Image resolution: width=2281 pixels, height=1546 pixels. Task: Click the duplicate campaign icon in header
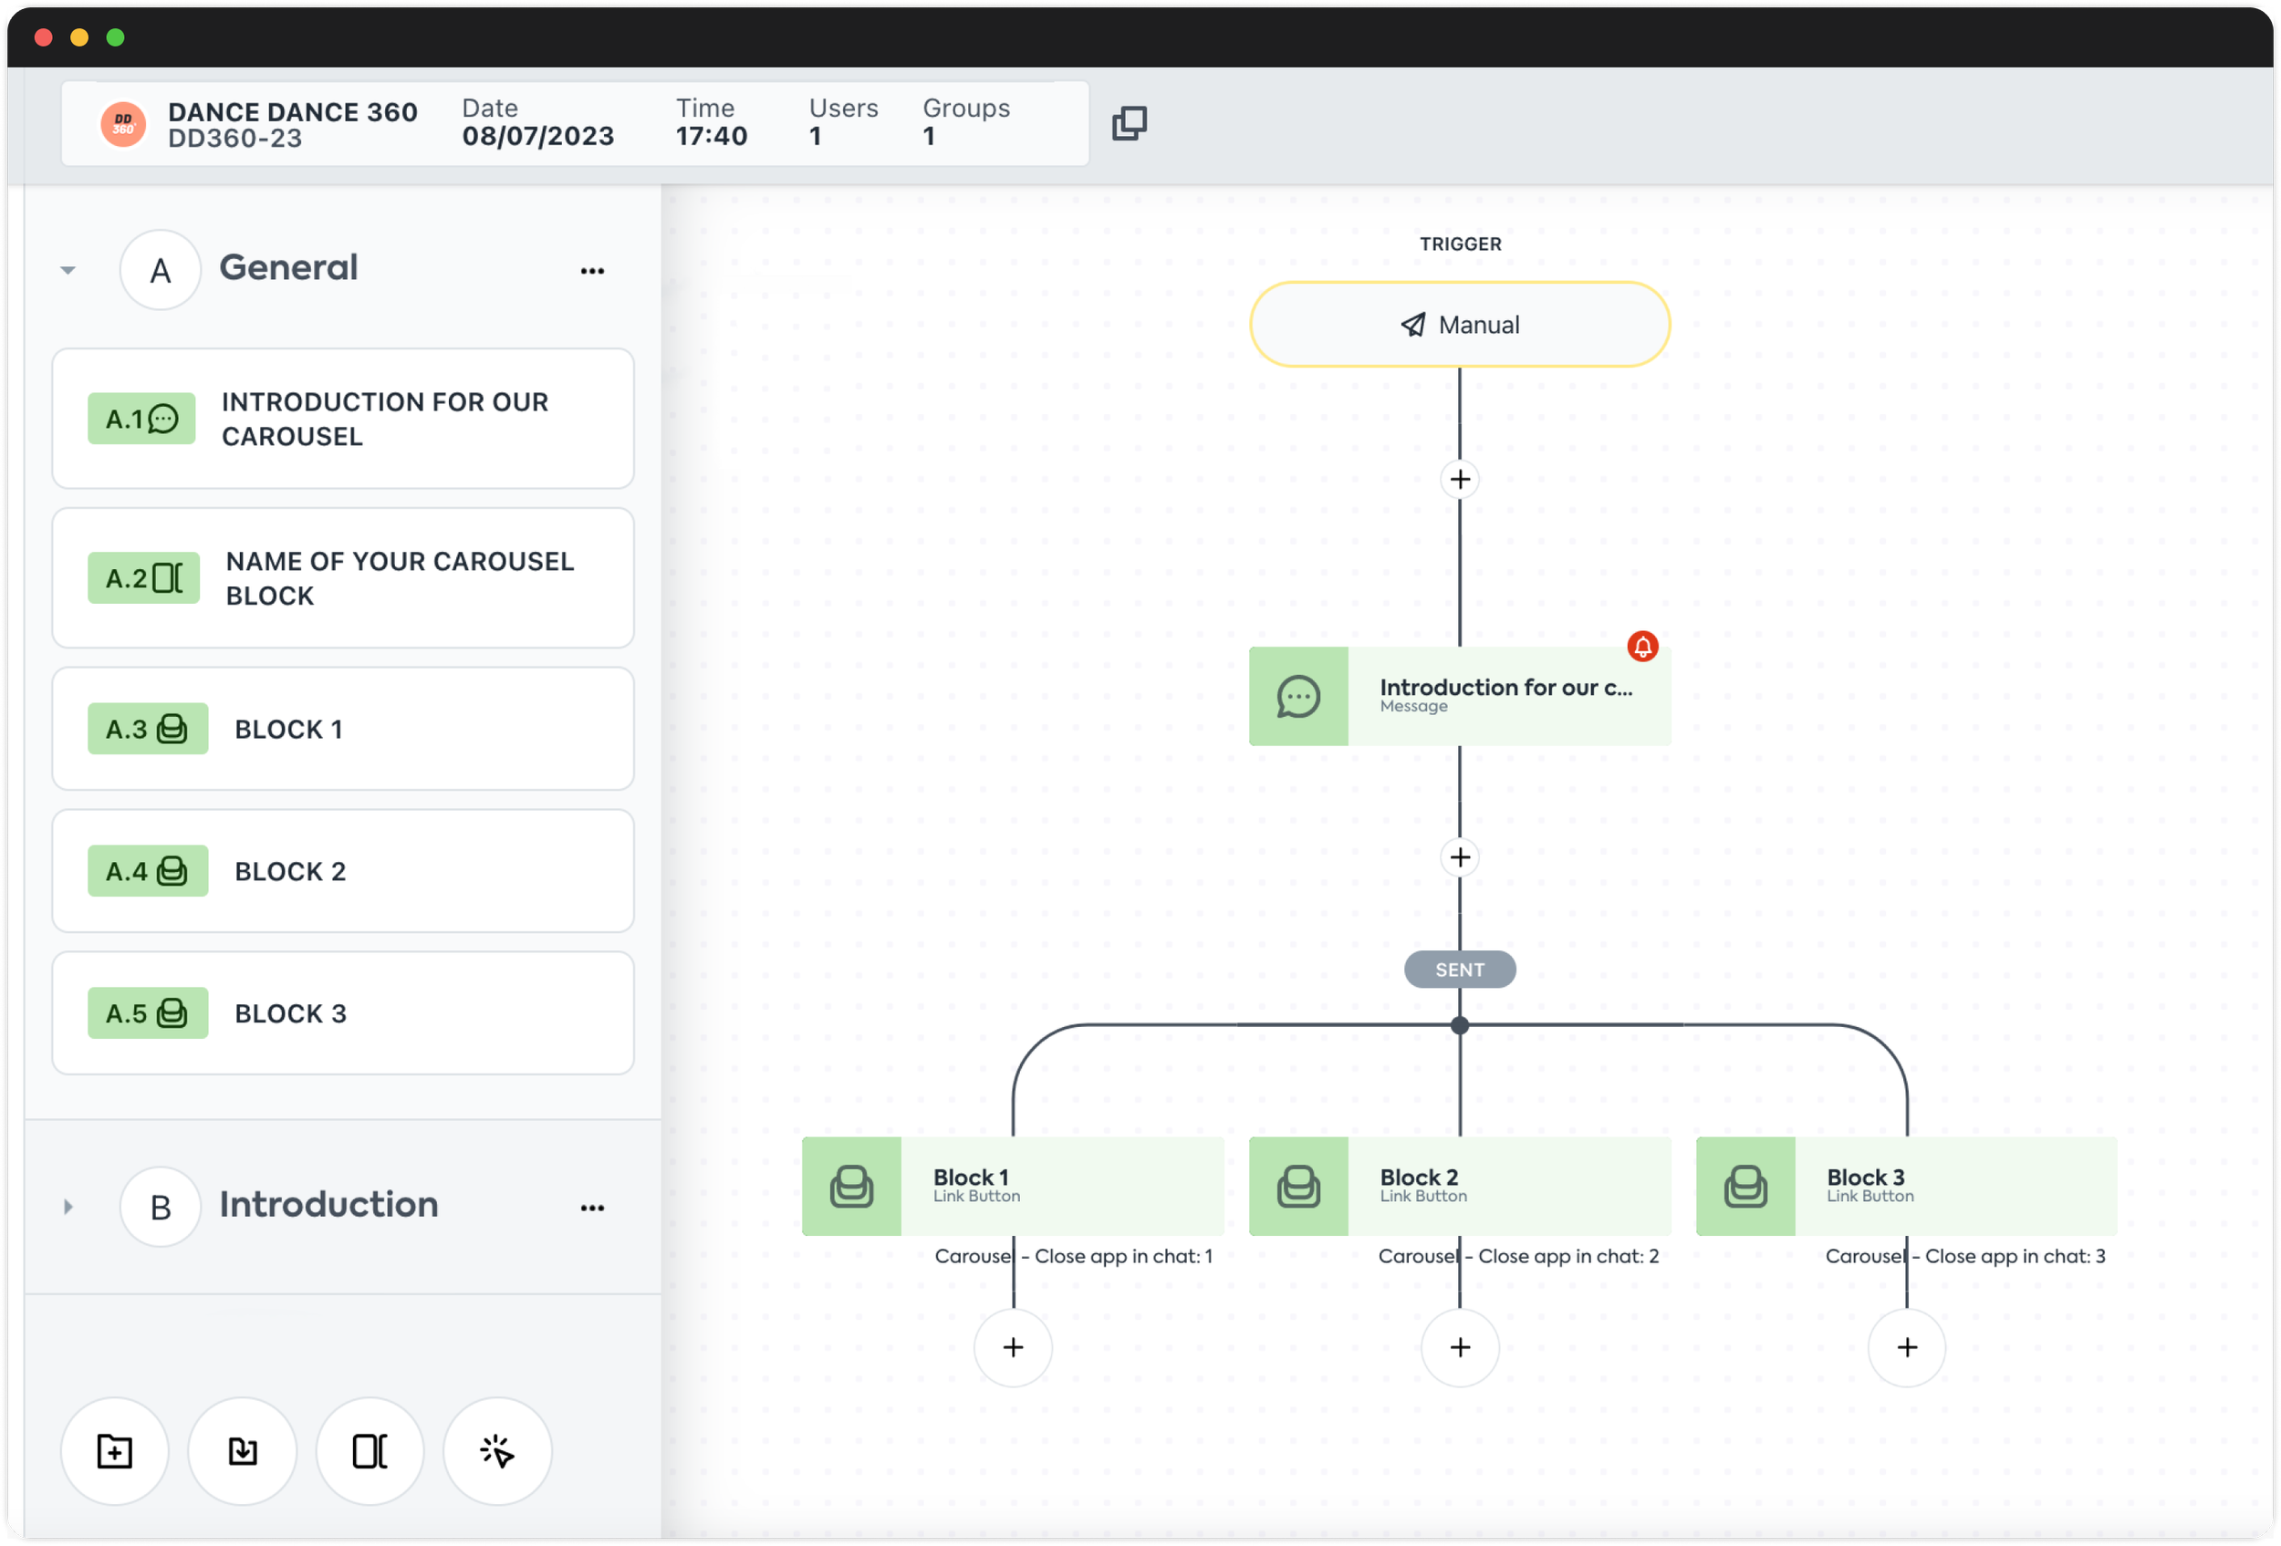pyautogui.click(x=1129, y=124)
